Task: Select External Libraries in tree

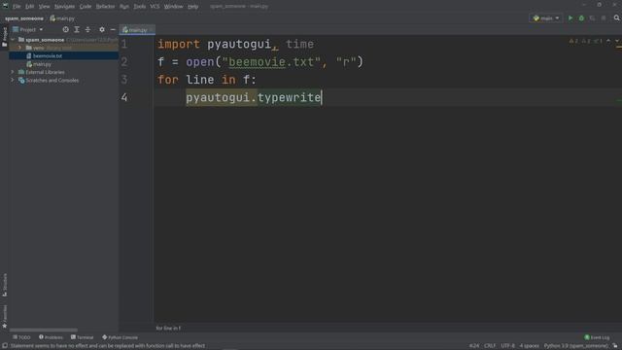Action: 64,72
